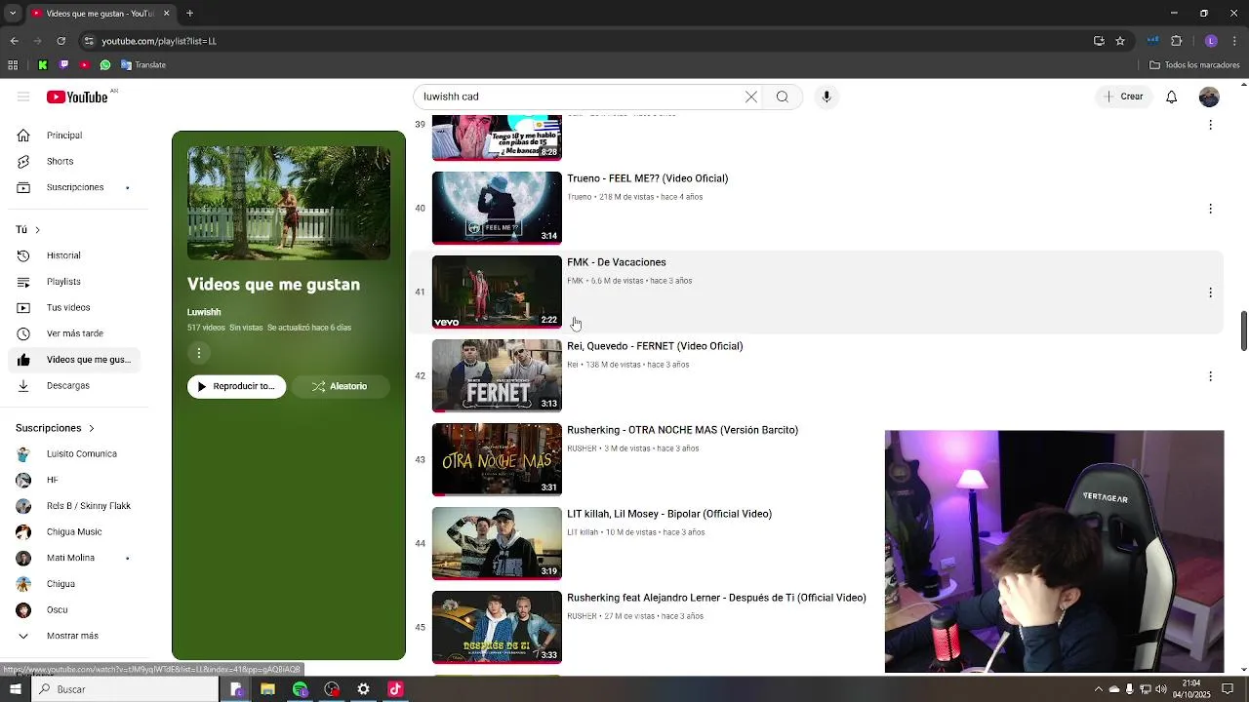Open the Translate bookmark
The height and width of the screenshot is (702, 1249).
(x=143, y=65)
